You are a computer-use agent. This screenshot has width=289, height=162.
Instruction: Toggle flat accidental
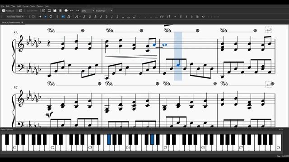pos(191,17)
